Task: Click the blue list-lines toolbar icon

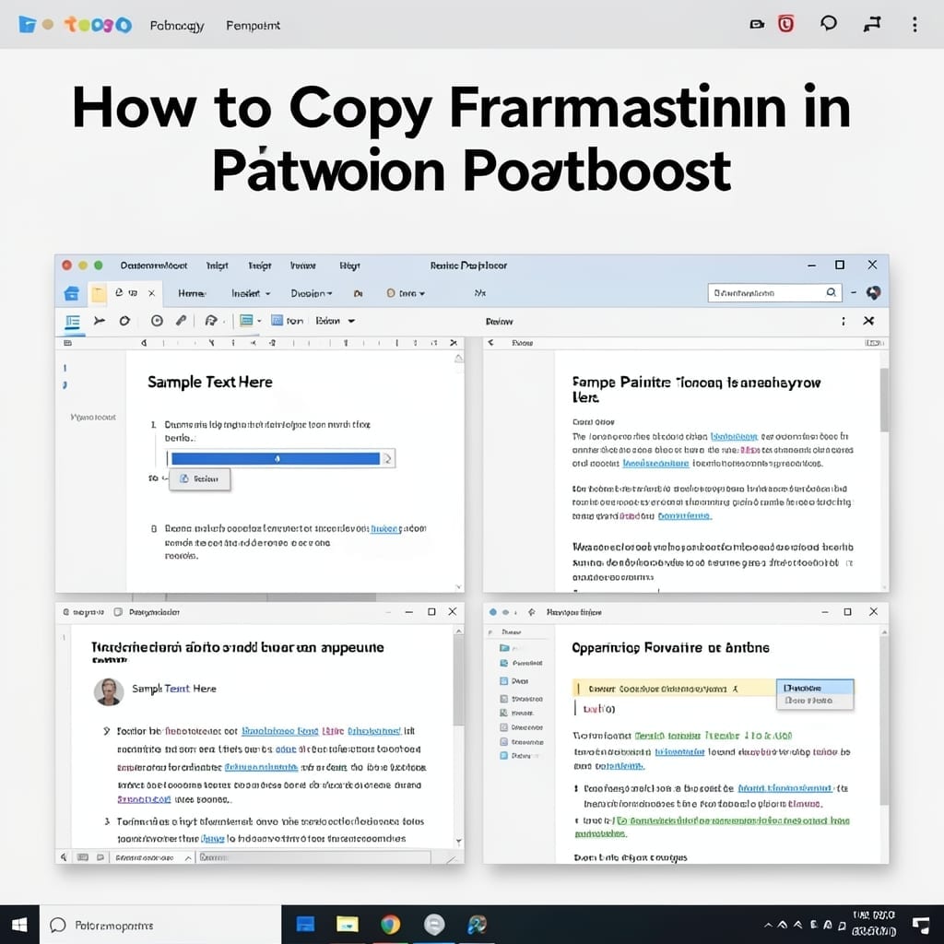Action: coord(73,321)
